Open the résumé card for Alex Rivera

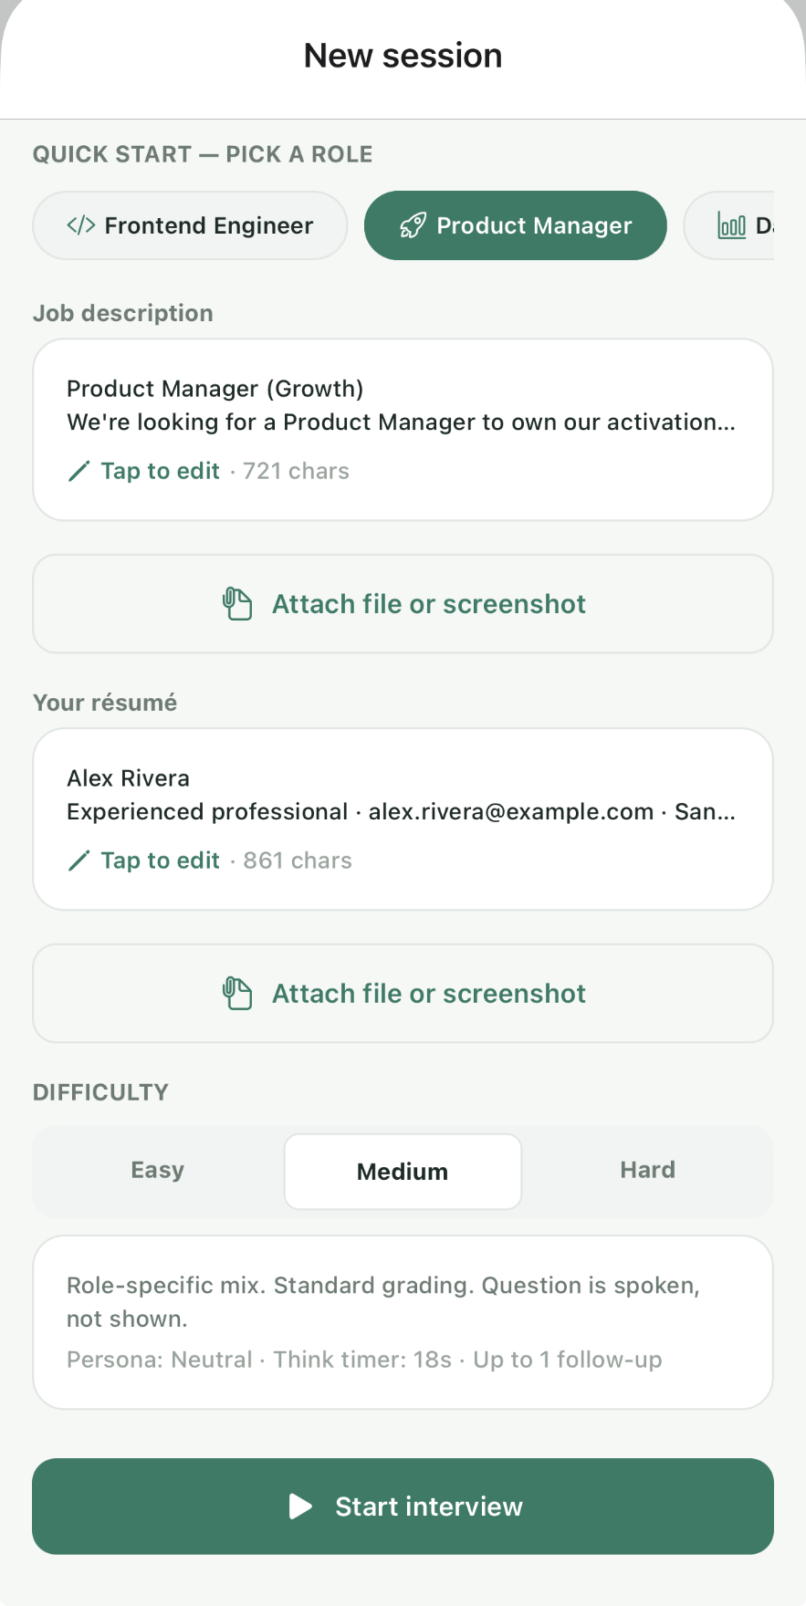(403, 819)
